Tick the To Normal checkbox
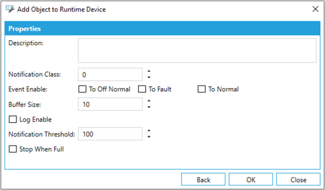 [x=202, y=89]
